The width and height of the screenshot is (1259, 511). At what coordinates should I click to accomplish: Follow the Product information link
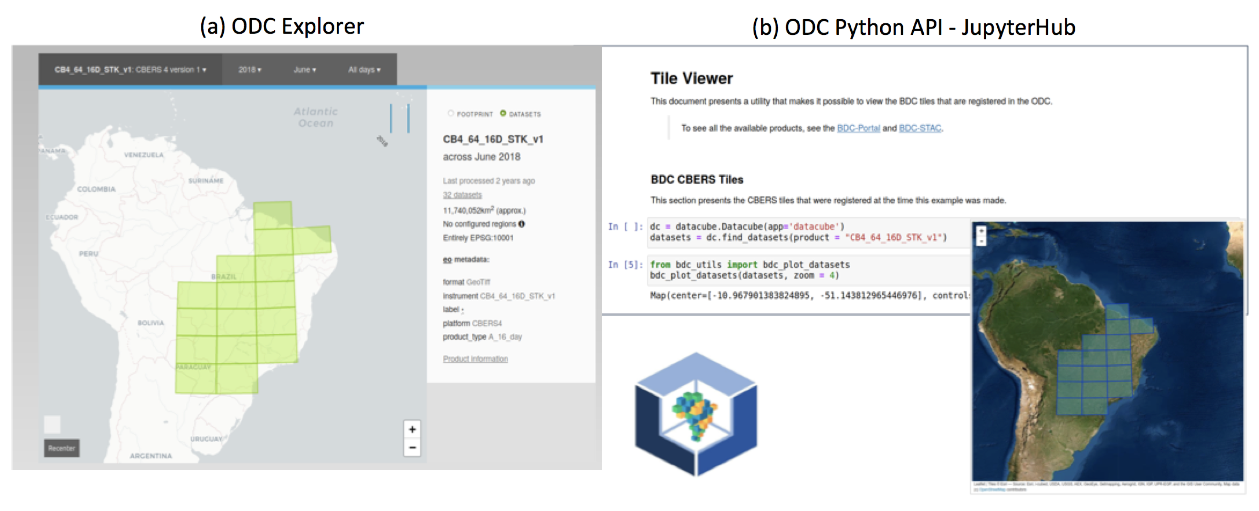(x=475, y=359)
